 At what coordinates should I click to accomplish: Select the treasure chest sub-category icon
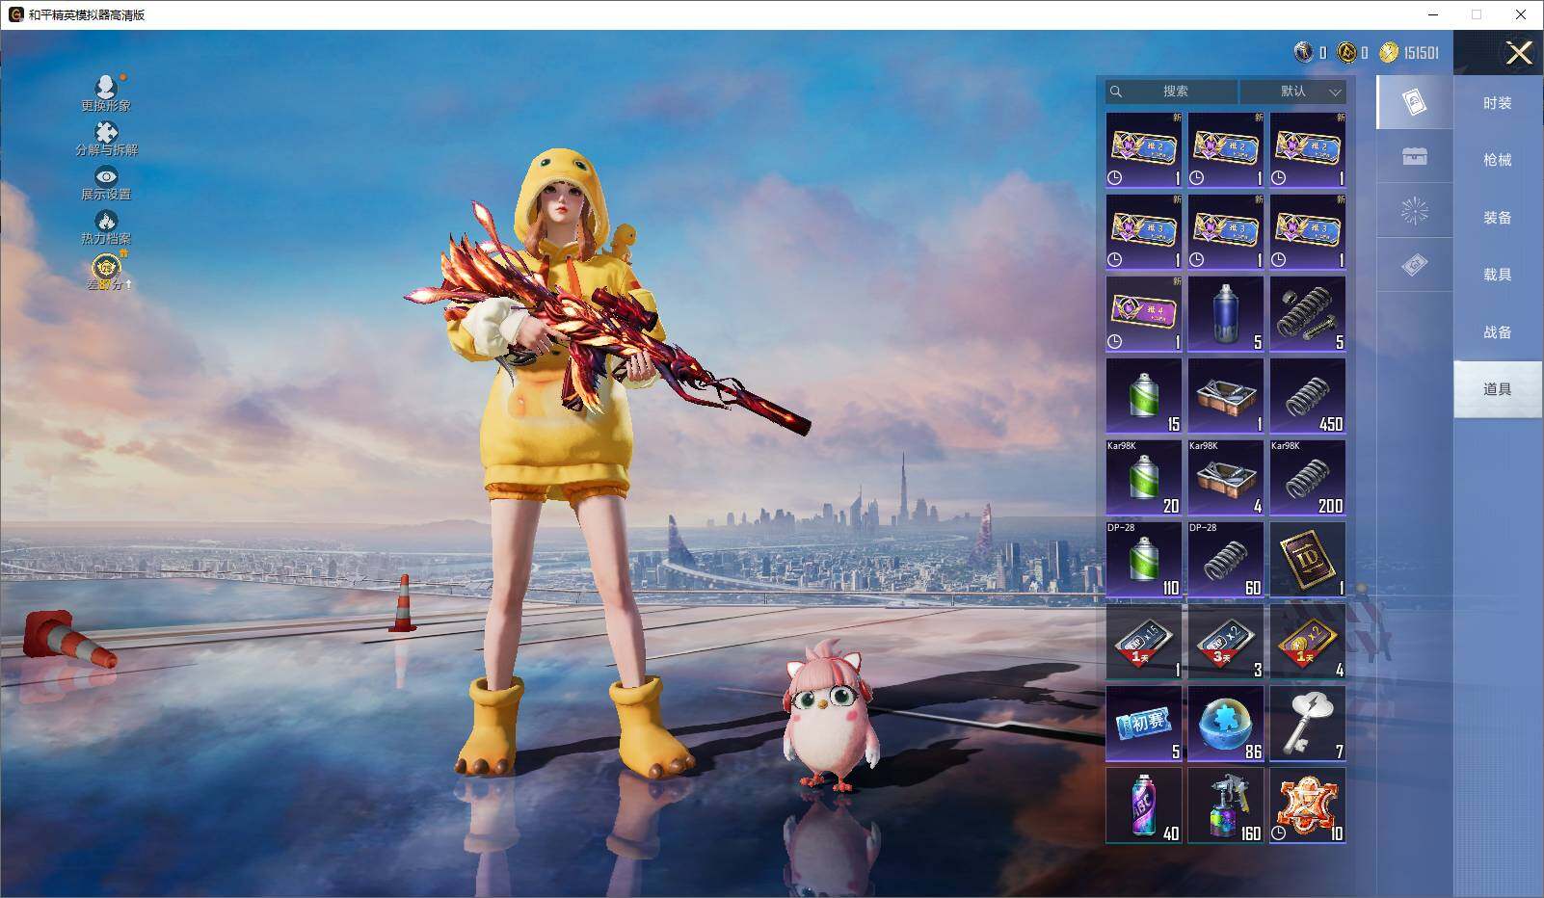[x=1414, y=156]
